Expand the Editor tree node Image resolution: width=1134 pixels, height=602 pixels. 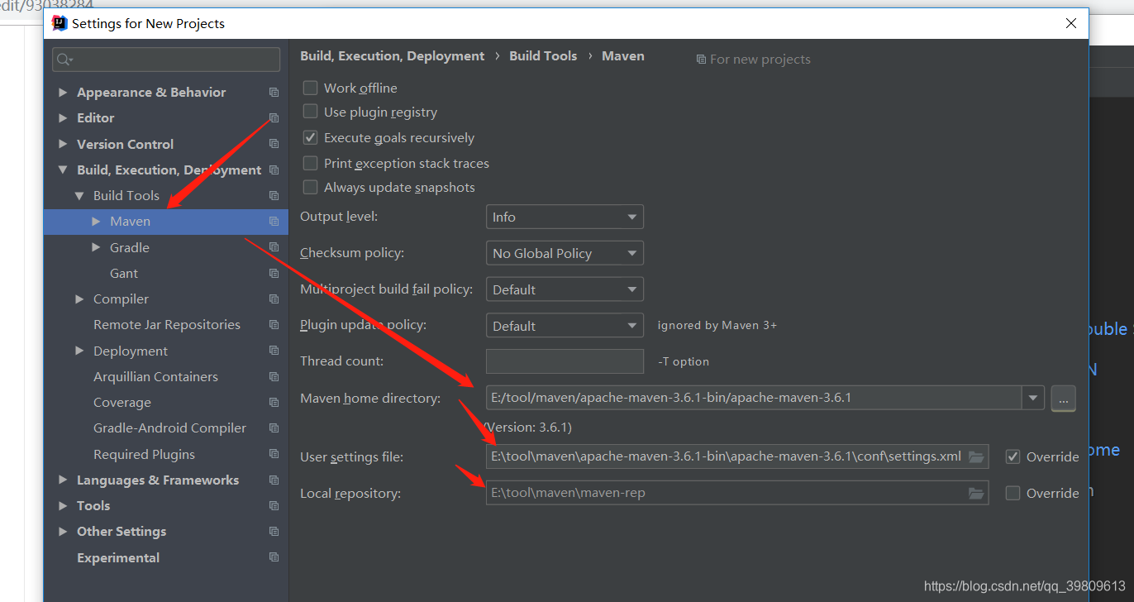coord(63,118)
